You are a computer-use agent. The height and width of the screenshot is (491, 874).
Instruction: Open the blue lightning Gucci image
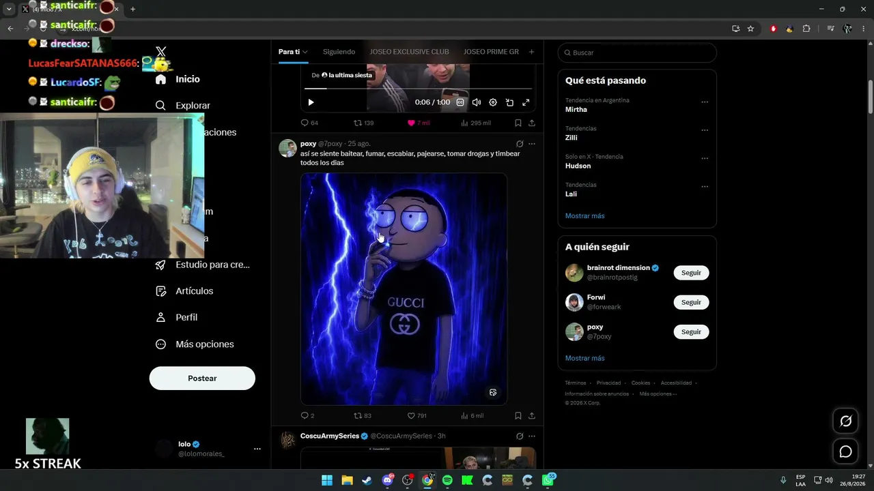click(404, 289)
